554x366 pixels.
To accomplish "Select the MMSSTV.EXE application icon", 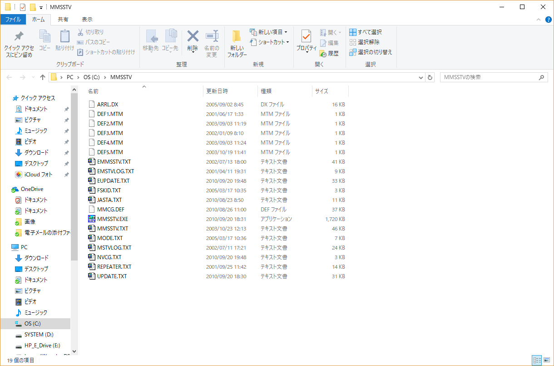I will pyautogui.click(x=92, y=219).
